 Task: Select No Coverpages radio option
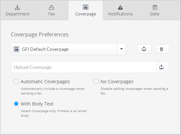click(x=96, y=82)
